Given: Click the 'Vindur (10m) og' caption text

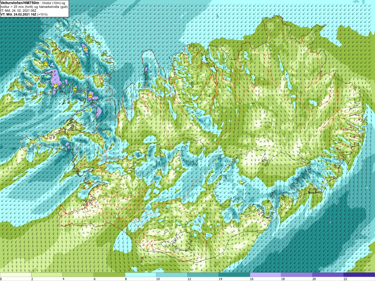Looking at the screenshot, I should pyautogui.click(x=54, y=3).
